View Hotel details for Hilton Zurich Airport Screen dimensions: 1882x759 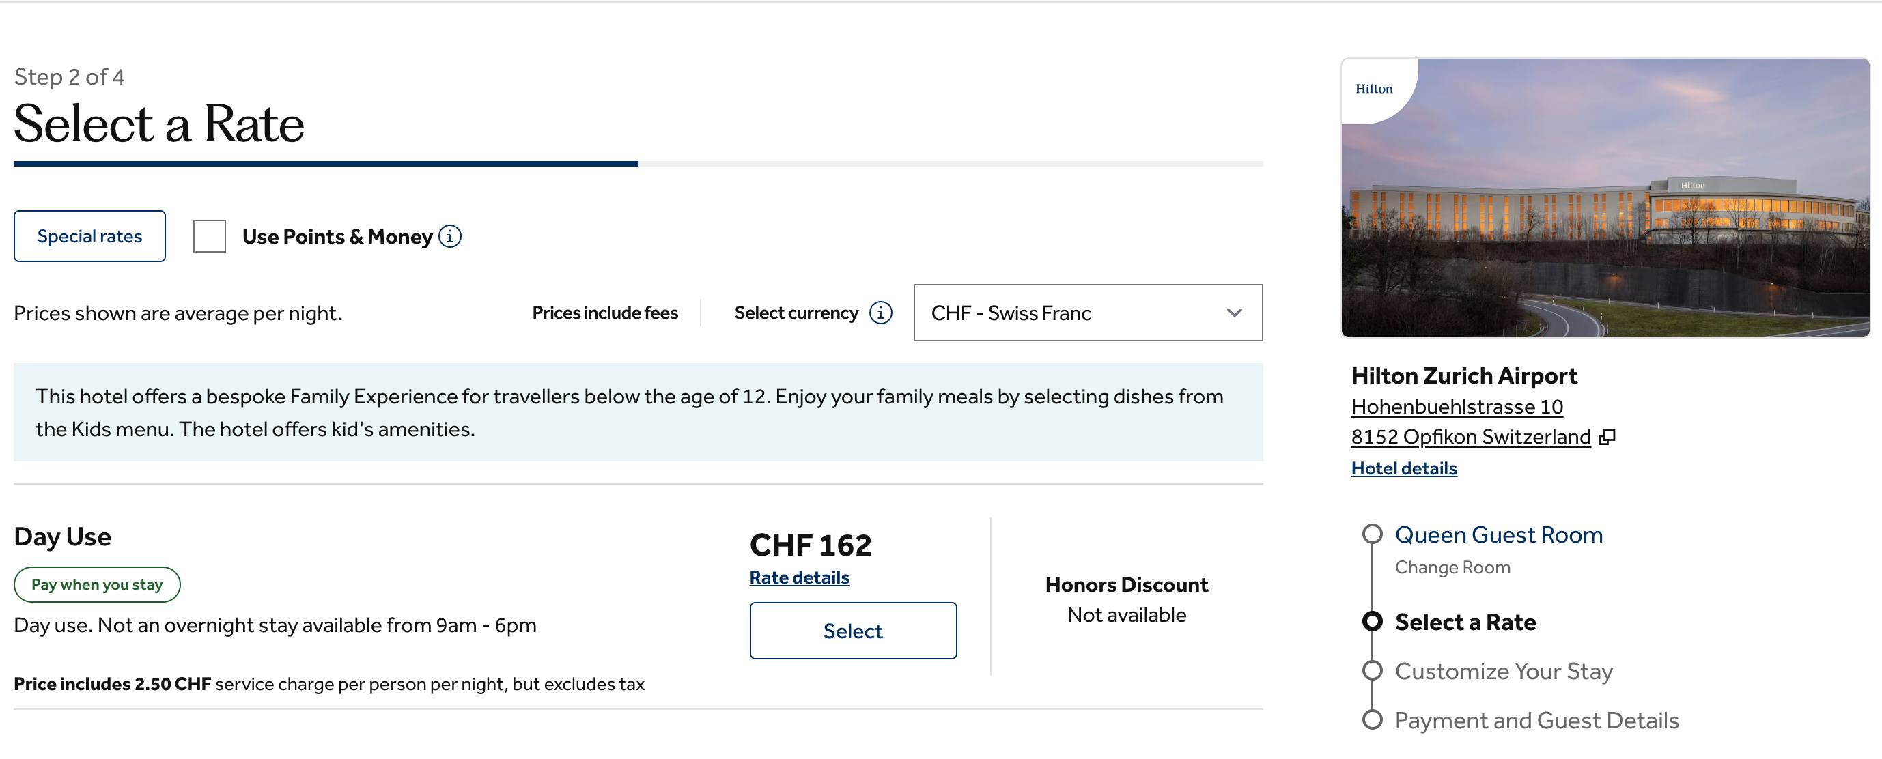point(1403,468)
